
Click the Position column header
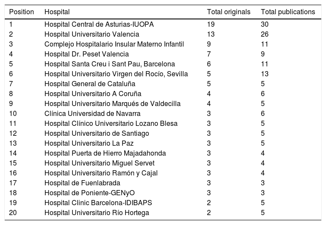21,12
